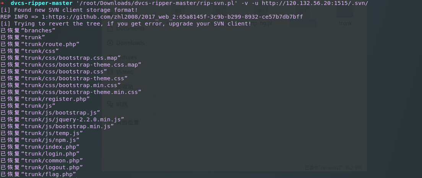Click the Videos film icon in sidebar

(x=110, y=72)
